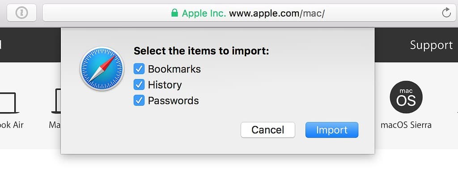Reload the page with the refresh arrow

[446, 13]
